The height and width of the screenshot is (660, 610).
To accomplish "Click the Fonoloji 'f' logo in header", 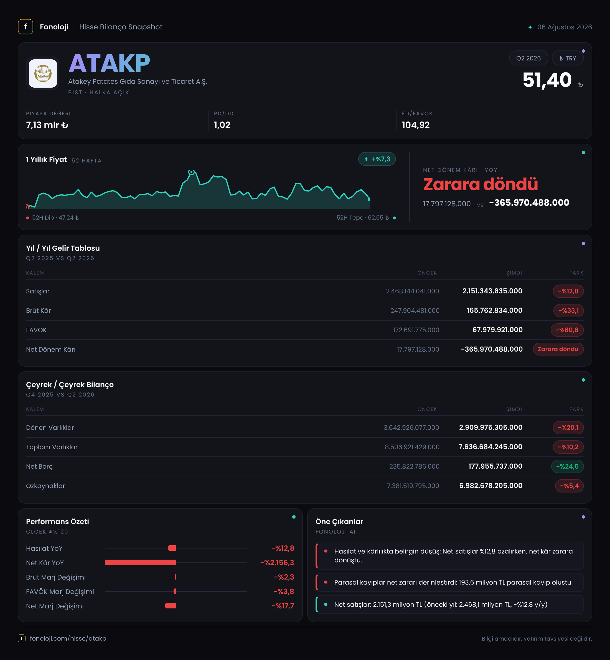I will pos(26,27).
